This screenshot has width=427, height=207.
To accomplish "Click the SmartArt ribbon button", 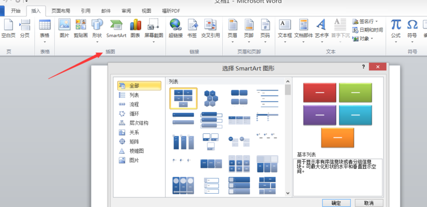I will pos(116,29).
